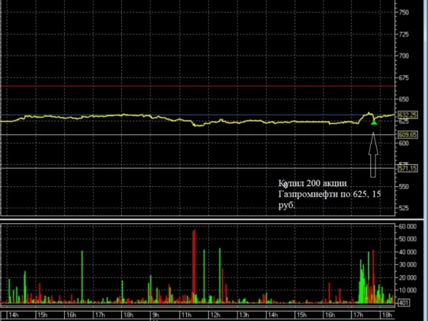Click the tallest red volume bar near 11h
Screen dimensions: 428x321
coord(194,266)
